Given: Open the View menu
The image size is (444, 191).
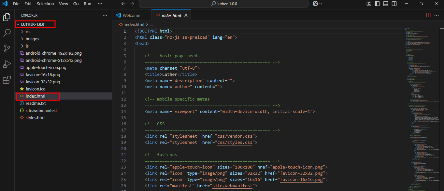Looking at the screenshot, I should 64,4.
